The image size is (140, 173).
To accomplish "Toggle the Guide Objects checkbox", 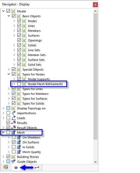I will point(8,161).
